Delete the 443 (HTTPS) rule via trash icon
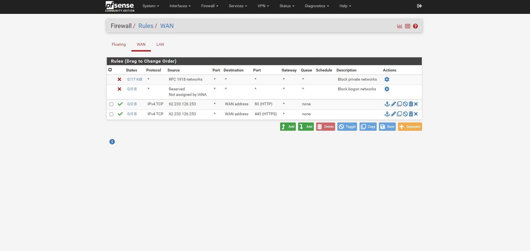This screenshot has width=530, height=251. click(411, 114)
